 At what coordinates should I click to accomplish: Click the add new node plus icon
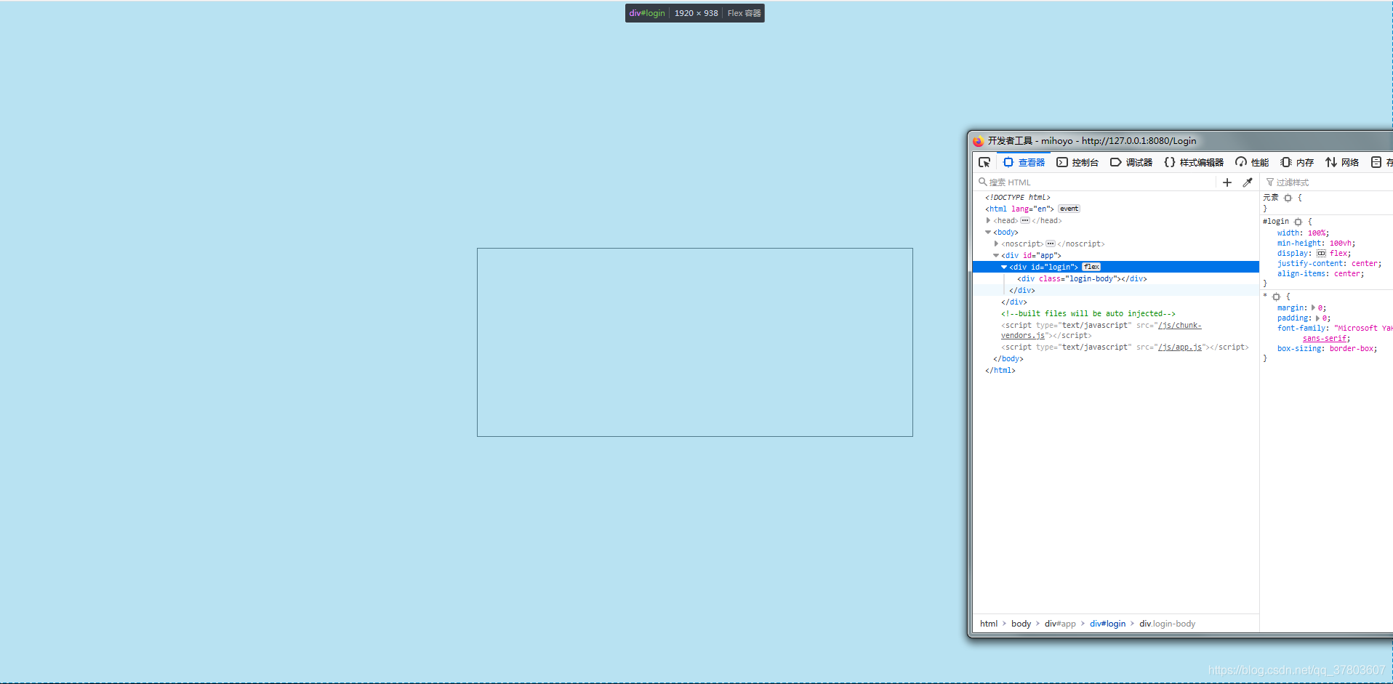(x=1227, y=182)
